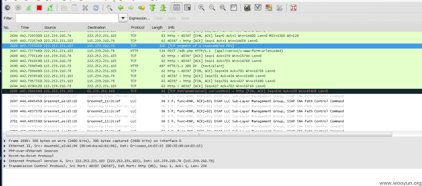The width and height of the screenshot is (422, 186).
Task: Sort by the Protocol column header
Action: (x=140, y=27)
